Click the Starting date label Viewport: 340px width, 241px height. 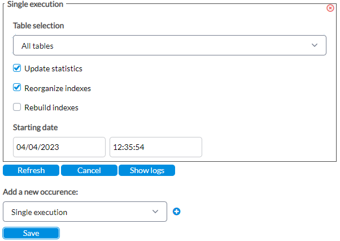coord(36,127)
